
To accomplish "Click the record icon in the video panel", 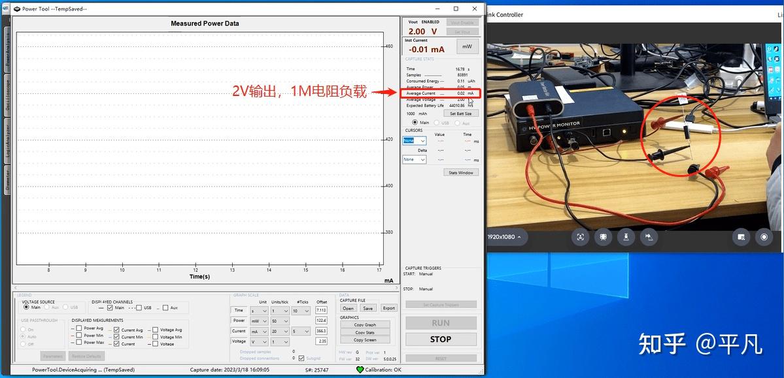I will (x=763, y=238).
